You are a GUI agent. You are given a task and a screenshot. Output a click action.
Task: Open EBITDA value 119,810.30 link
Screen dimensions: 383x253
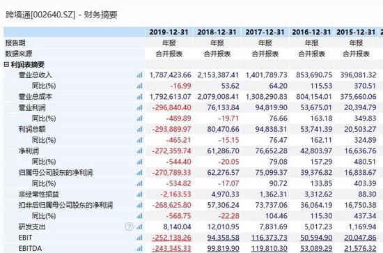269,249
